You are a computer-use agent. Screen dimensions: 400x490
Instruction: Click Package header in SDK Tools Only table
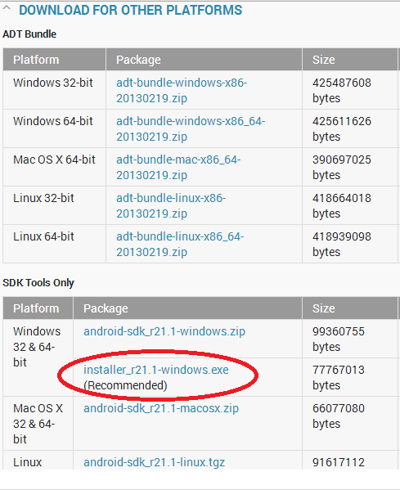coord(187,308)
